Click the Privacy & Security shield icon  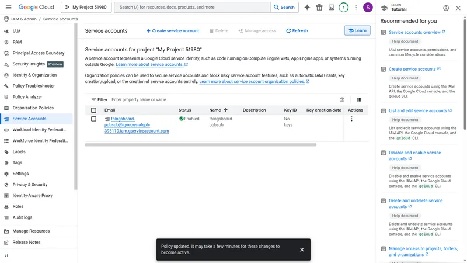(6, 185)
